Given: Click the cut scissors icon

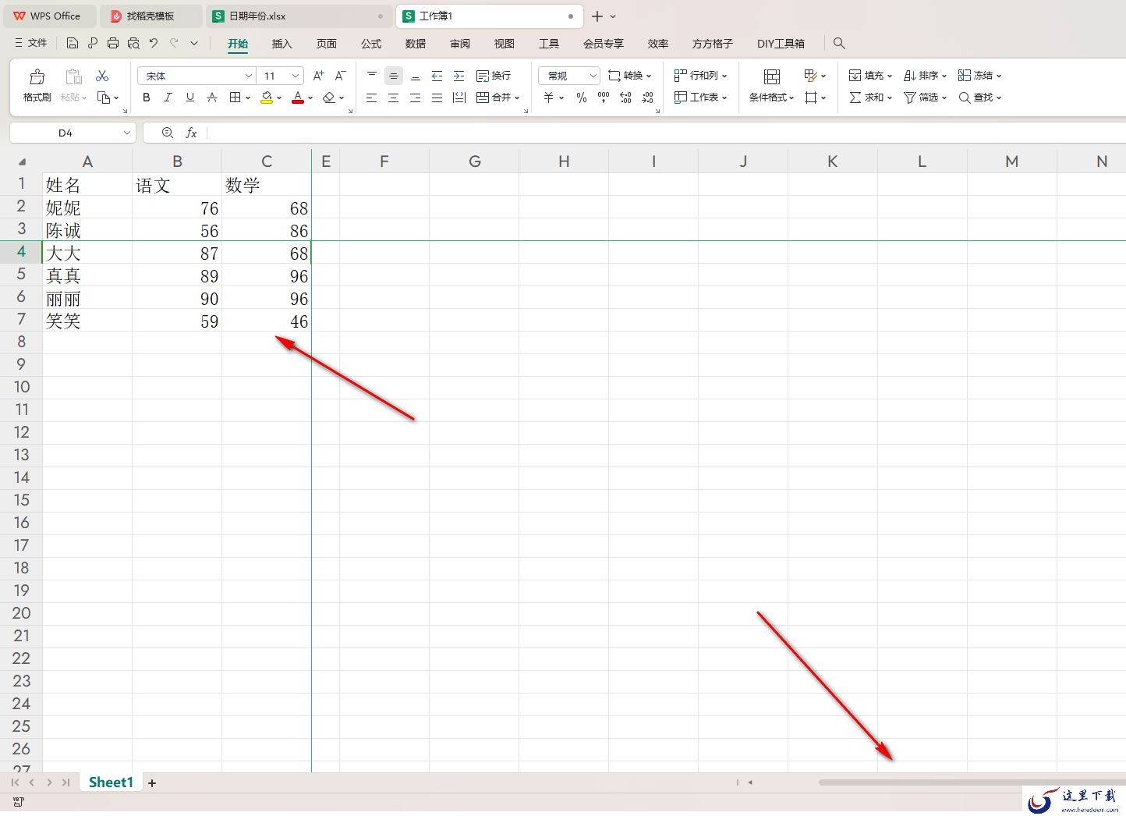Looking at the screenshot, I should pyautogui.click(x=102, y=76).
